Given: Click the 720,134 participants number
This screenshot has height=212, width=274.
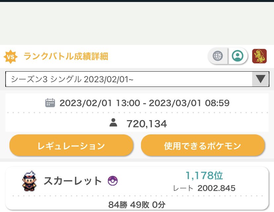Looking at the screenshot, I should coord(147,124).
